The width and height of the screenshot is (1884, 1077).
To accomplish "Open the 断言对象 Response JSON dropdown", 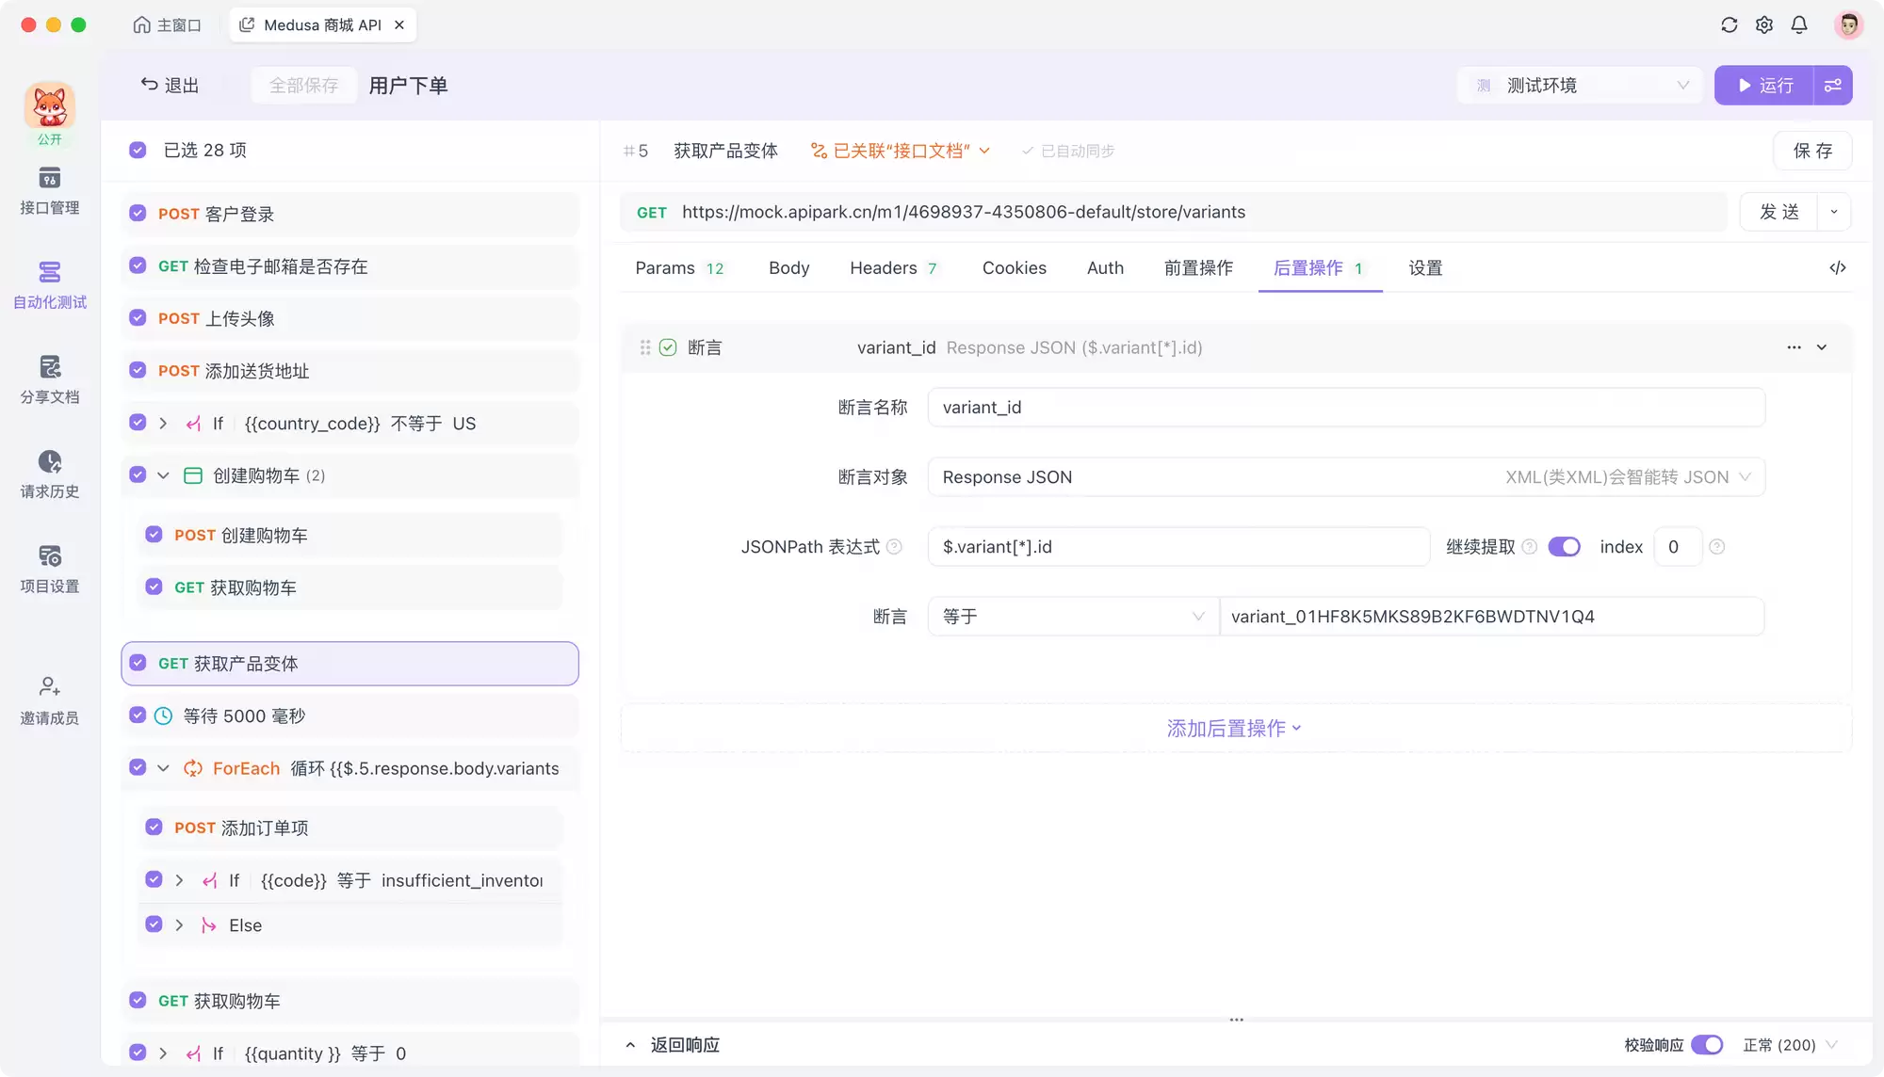I will click(1346, 477).
